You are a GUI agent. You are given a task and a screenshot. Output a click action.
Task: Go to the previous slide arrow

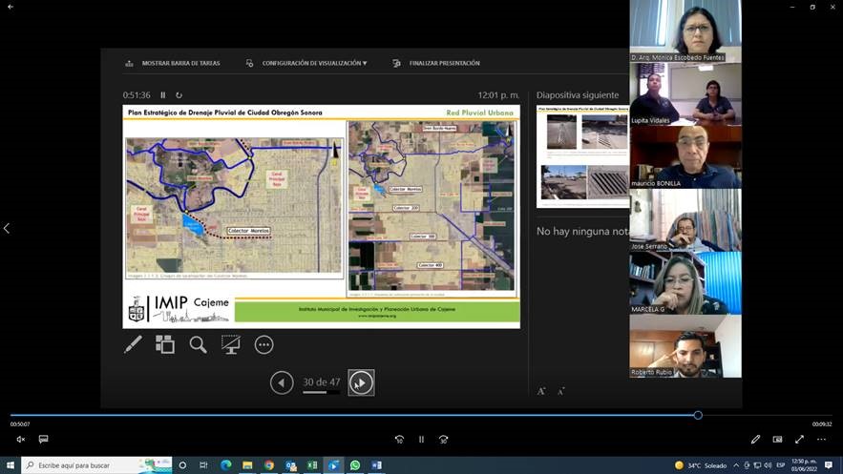click(282, 382)
